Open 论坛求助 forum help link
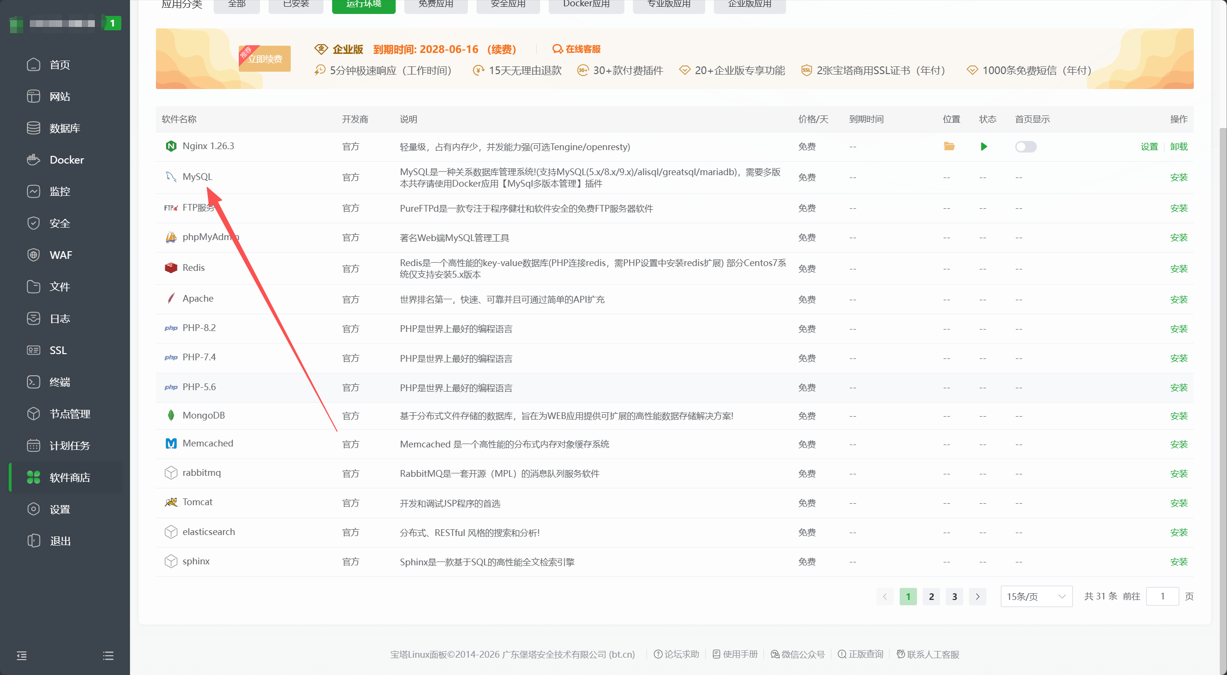This screenshot has width=1227, height=675. pyautogui.click(x=676, y=654)
